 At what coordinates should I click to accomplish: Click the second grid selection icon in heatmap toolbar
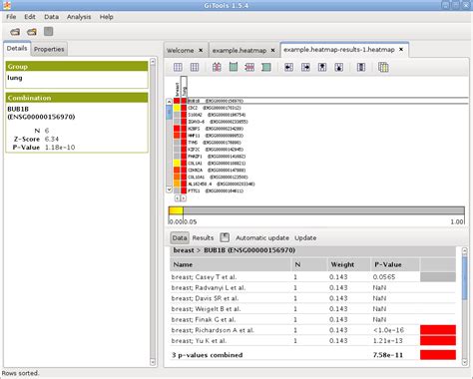pos(195,68)
